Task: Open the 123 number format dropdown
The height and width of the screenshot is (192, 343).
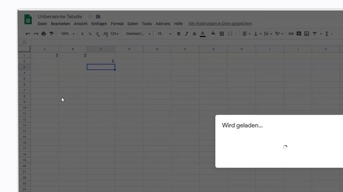Action: coord(114,34)
